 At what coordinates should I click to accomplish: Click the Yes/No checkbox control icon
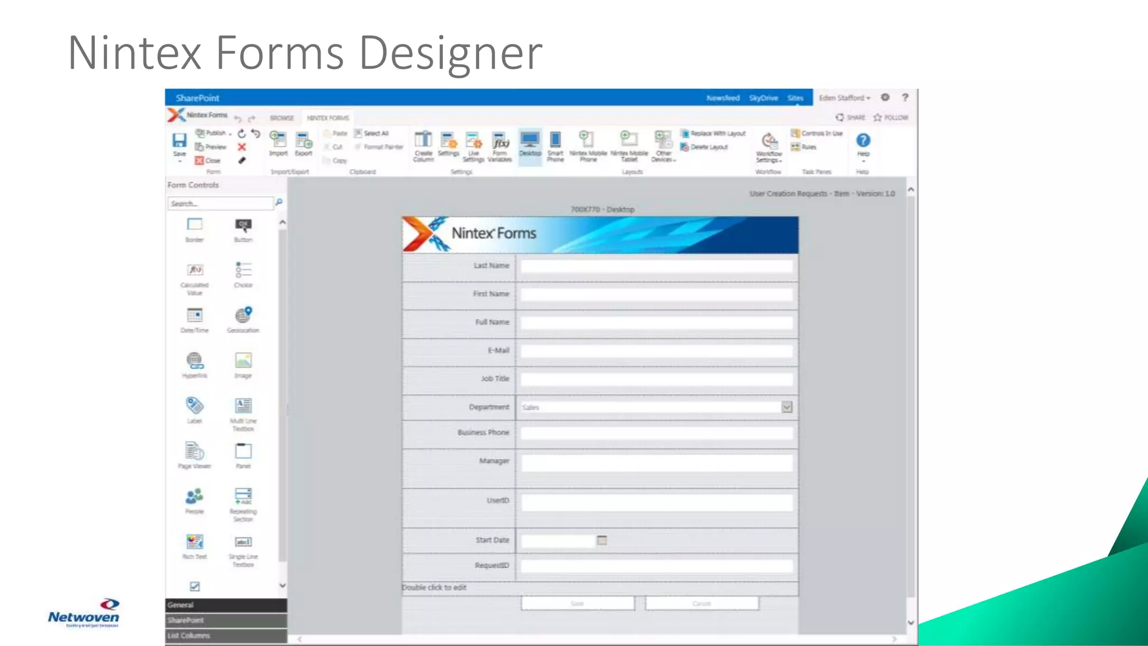tap(195, 587)
